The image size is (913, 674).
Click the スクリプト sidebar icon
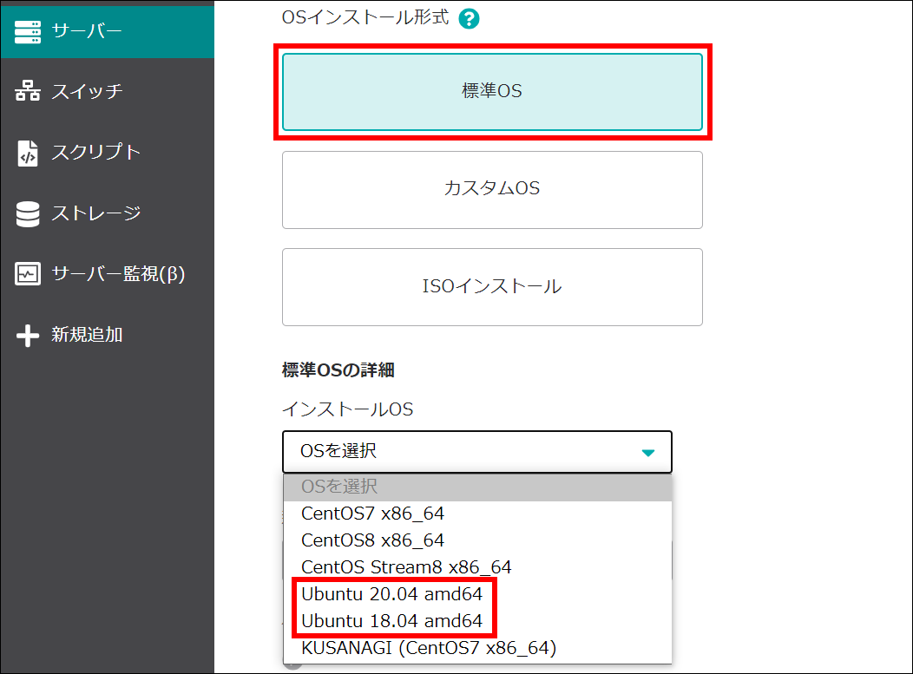[x=27, y=152]
